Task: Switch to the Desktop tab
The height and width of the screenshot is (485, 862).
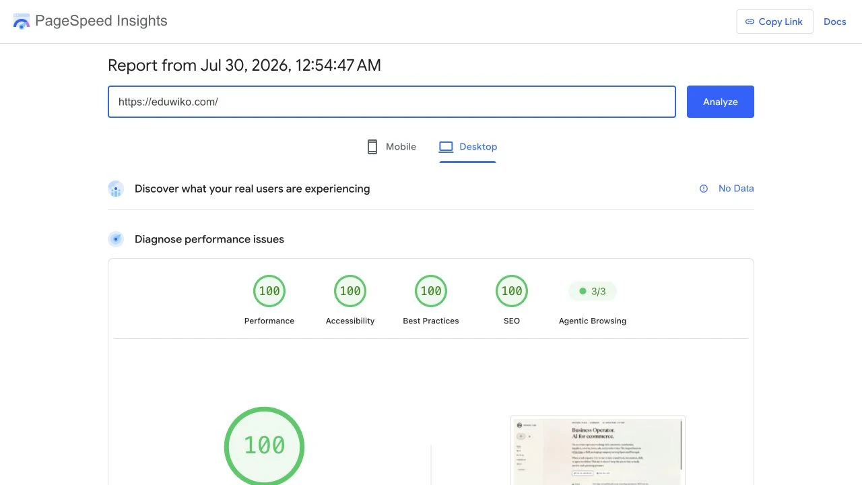Action: tap(467, 147)
